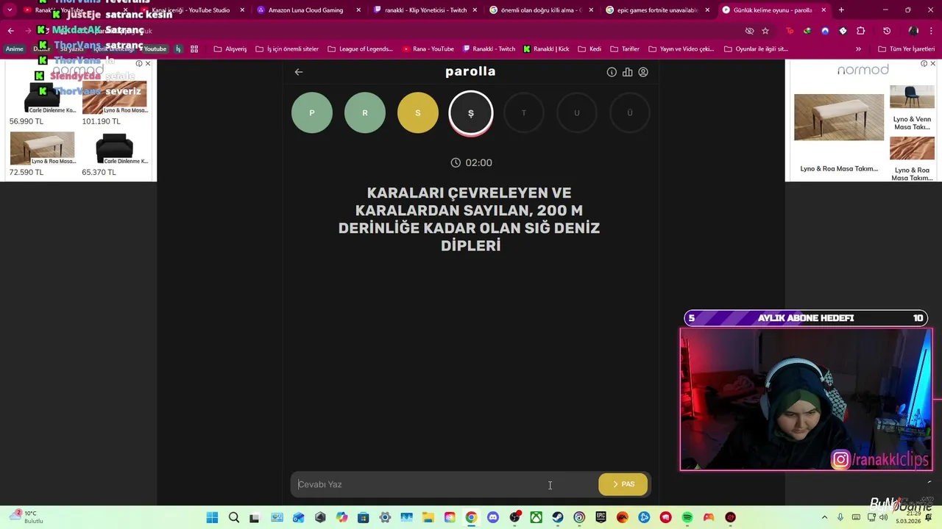This screenshot has width=942, height=529.
Task: Select the dimmed letter U circle
Action: (x=577, y=113)
